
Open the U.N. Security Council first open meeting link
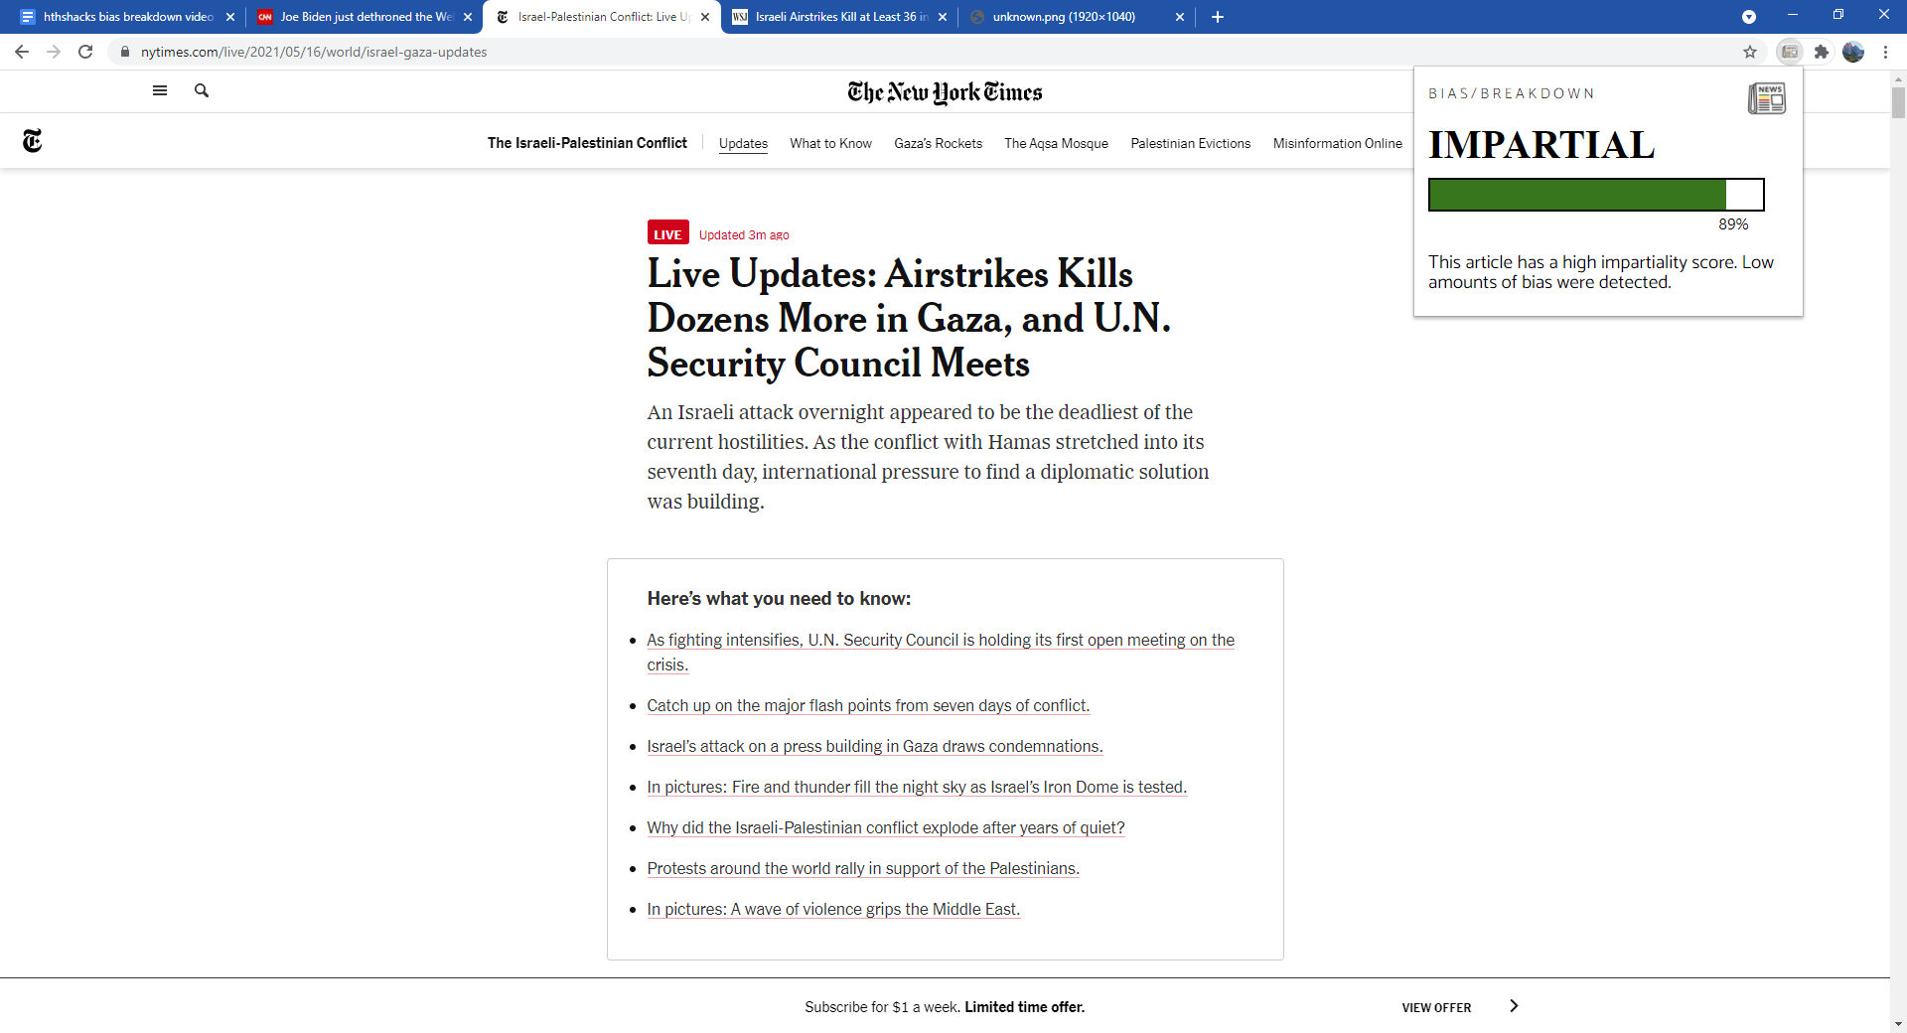tap(941, 653)
